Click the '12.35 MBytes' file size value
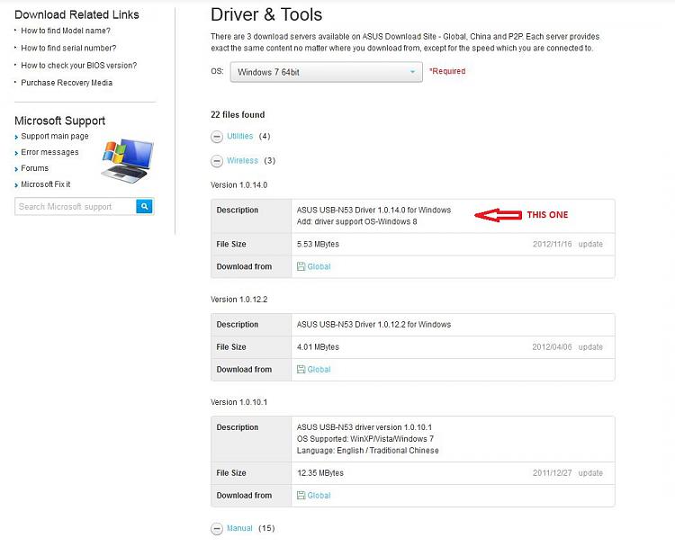This screenshot has height=547, width=675. [320, 473]
